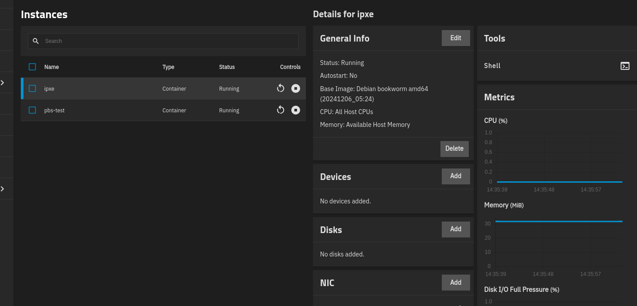
Task: Expand the lower sidebar chevron
Action: click(3, 189)
